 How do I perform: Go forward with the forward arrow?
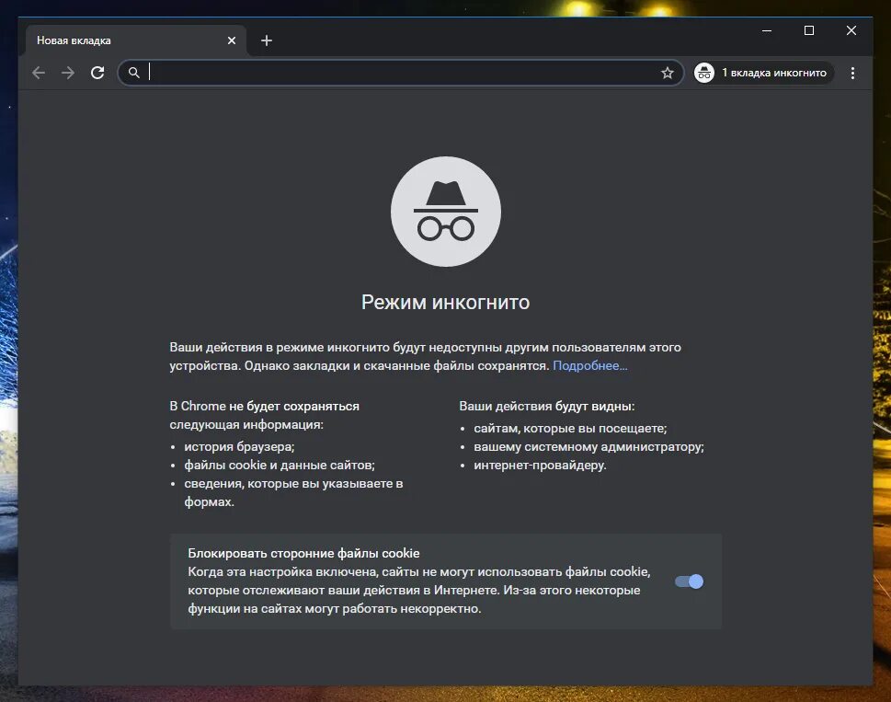pyautogui.click(x=68, y=73)
